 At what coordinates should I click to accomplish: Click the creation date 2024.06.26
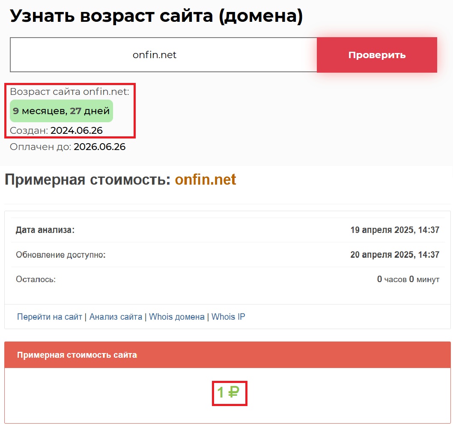click(x=77, y=130)
